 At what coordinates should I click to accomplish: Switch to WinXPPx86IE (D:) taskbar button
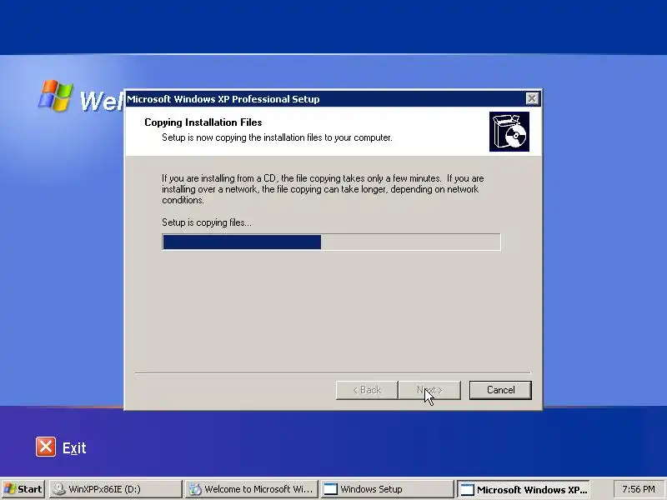[115, 489]
